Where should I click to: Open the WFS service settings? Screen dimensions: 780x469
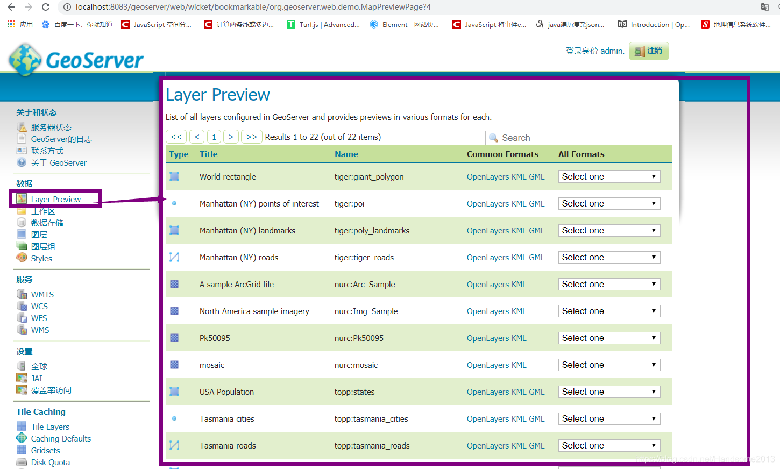coord(39,318)
